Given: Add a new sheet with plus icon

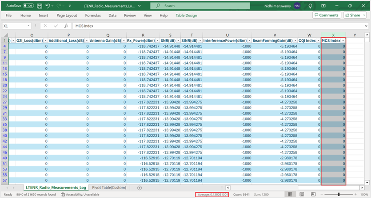Looking at the screenshot, I should pos(139,188).
